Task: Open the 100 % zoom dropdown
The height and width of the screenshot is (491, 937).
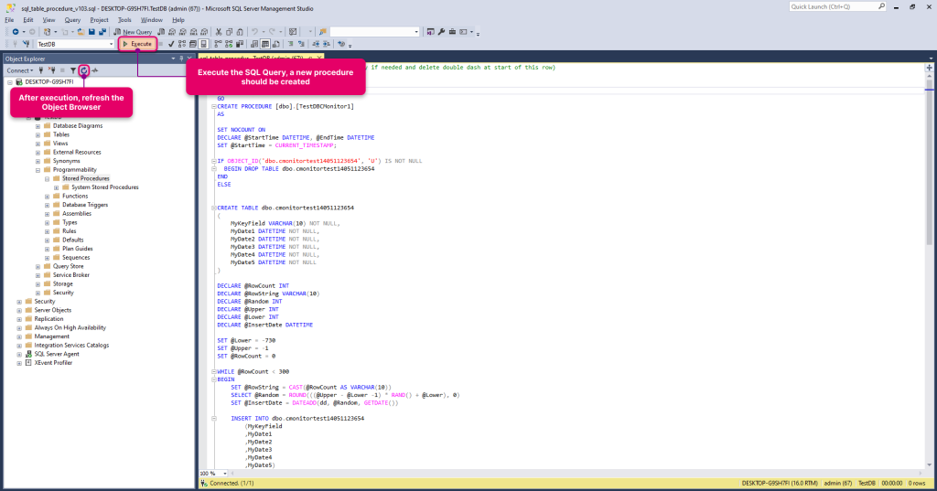Action: click(225, 473)
